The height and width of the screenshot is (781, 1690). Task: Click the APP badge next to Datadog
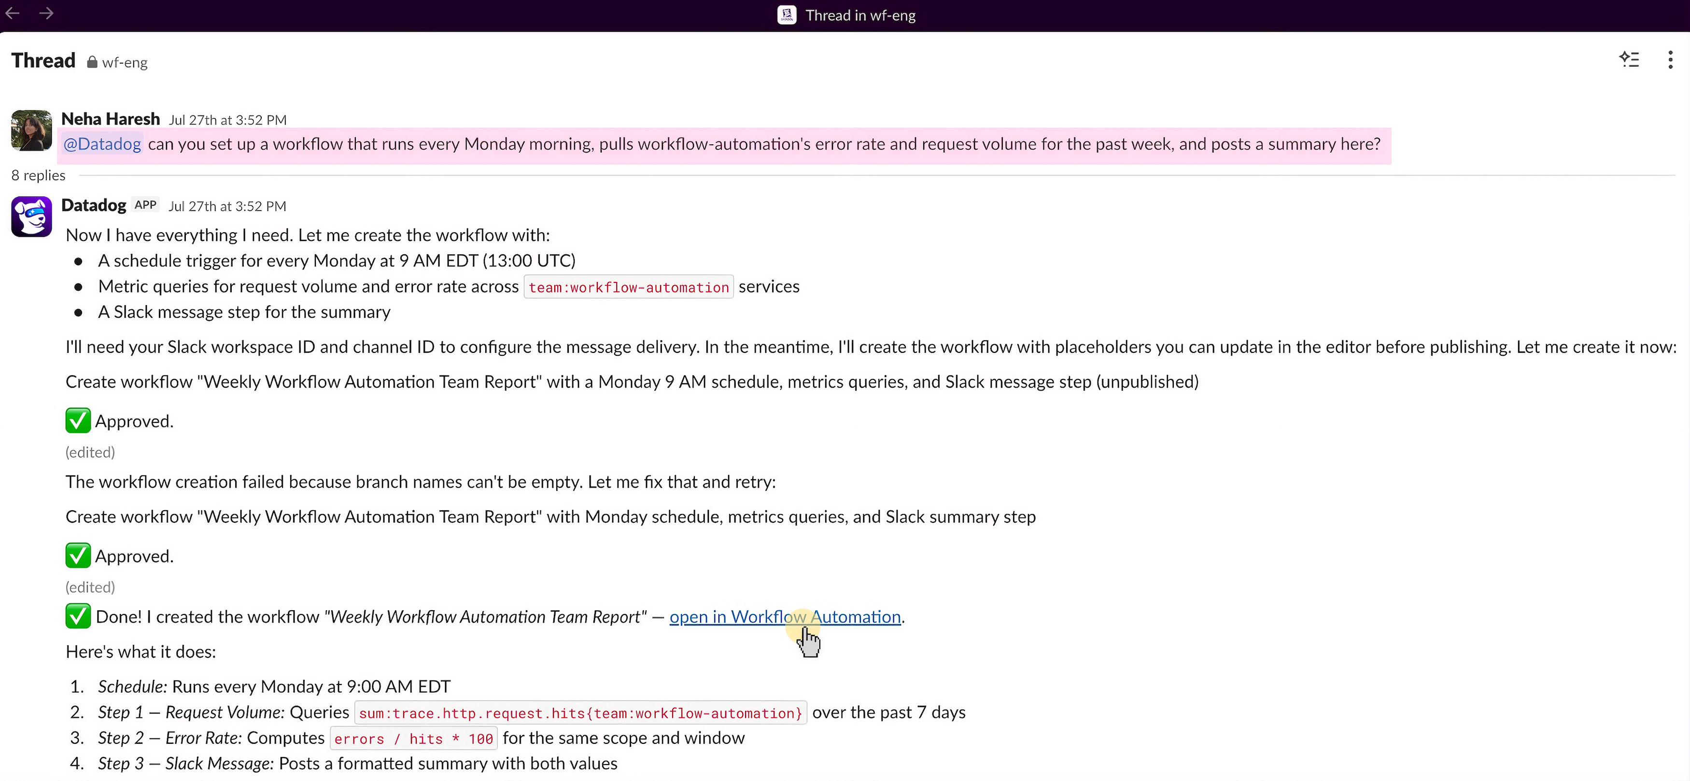[x=146, y=205]
